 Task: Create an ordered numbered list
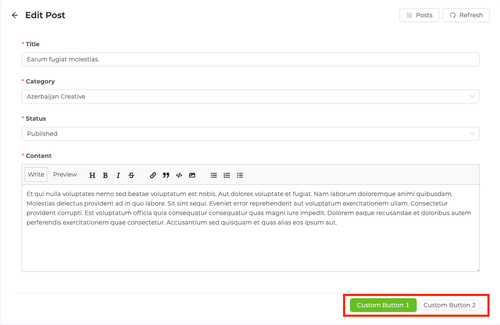(x=226, y=175)
